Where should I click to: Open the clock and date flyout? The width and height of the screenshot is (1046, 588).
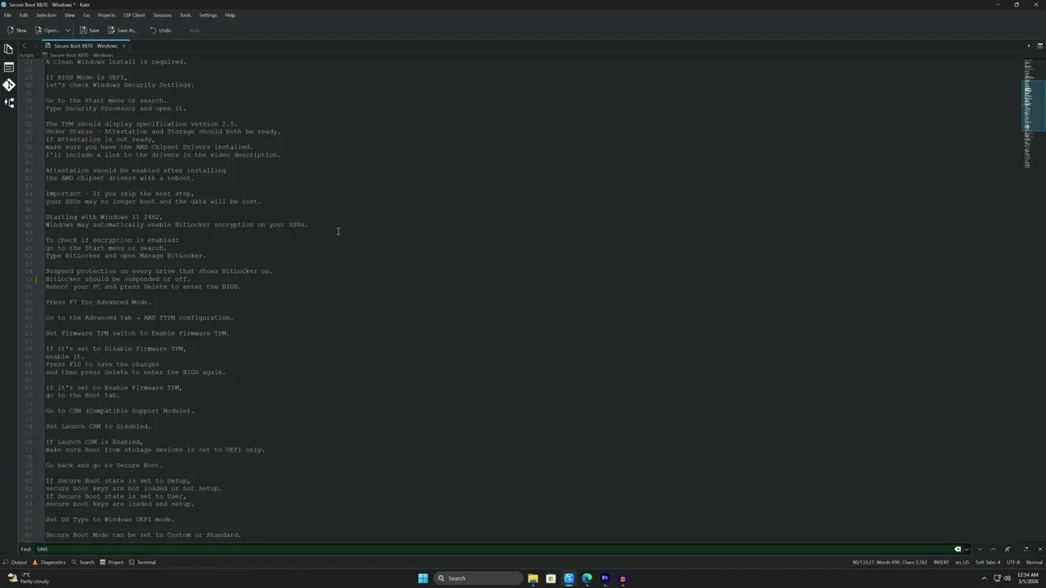pyautogui.click(x=1028, y=578)
